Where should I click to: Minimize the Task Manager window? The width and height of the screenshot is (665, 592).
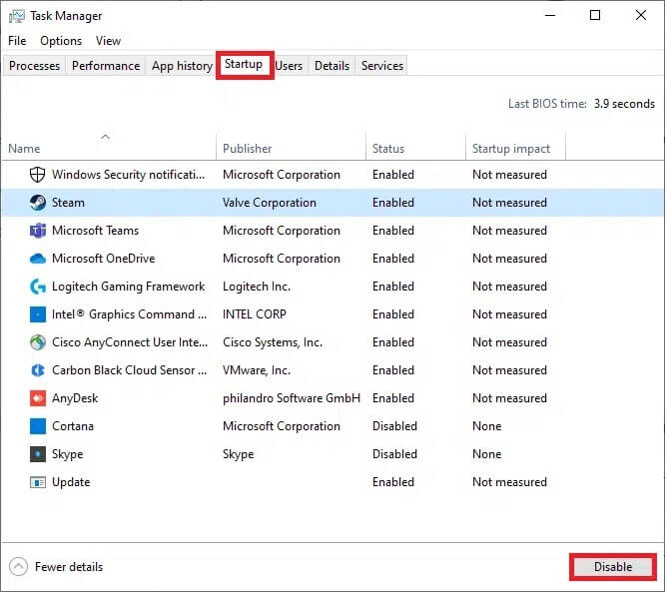pos(550,15)
